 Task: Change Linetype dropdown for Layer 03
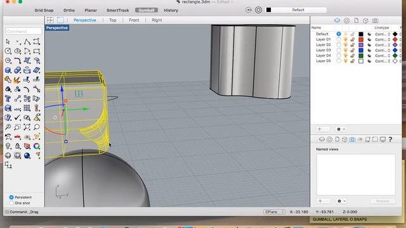(383, 50)
